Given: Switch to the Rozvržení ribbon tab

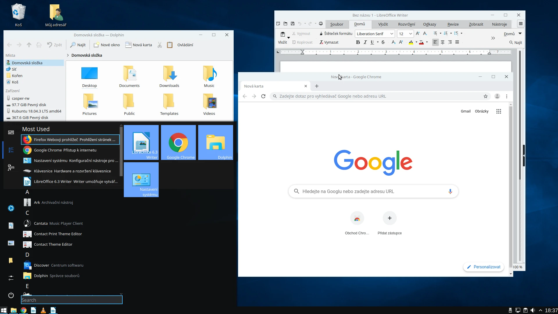Looking at the screenshot, I should 406,24.
